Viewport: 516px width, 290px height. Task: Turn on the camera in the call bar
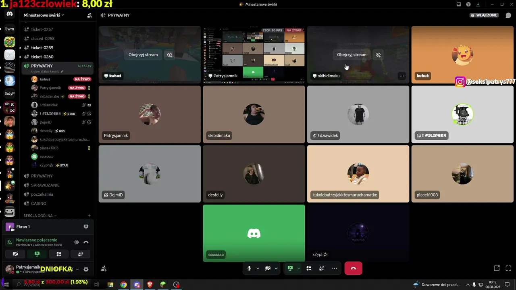coord(268,268)
